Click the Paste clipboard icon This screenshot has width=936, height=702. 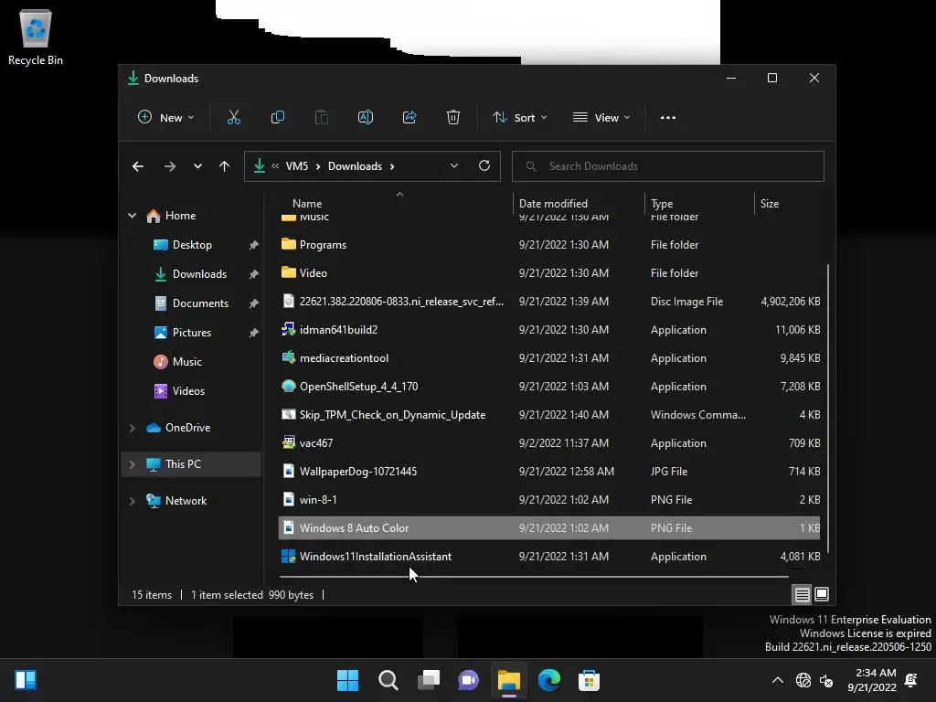(321, 118)
